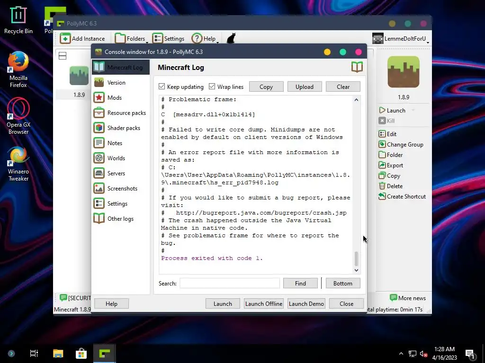Close the console via Close button

pyautogui.click(x=346, y=304)
